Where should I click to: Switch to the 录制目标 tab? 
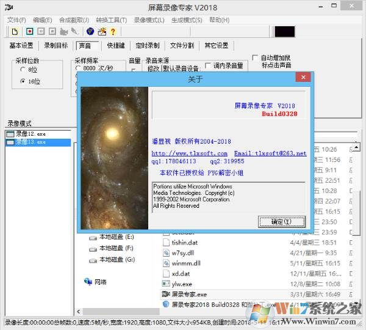pyautogui.click(x=56, y=45)
